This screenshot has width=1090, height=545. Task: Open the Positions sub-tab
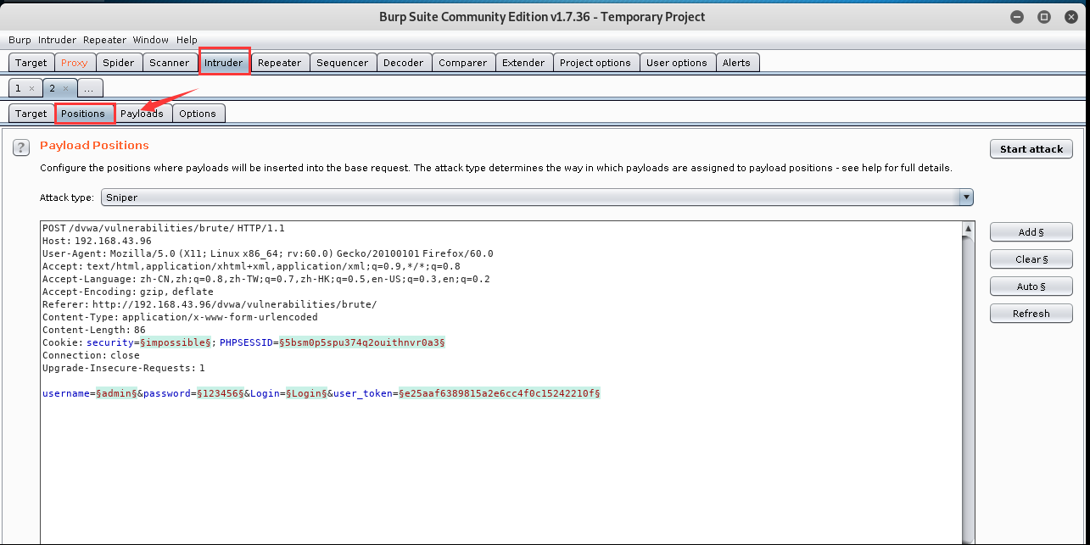pos(83,114)
